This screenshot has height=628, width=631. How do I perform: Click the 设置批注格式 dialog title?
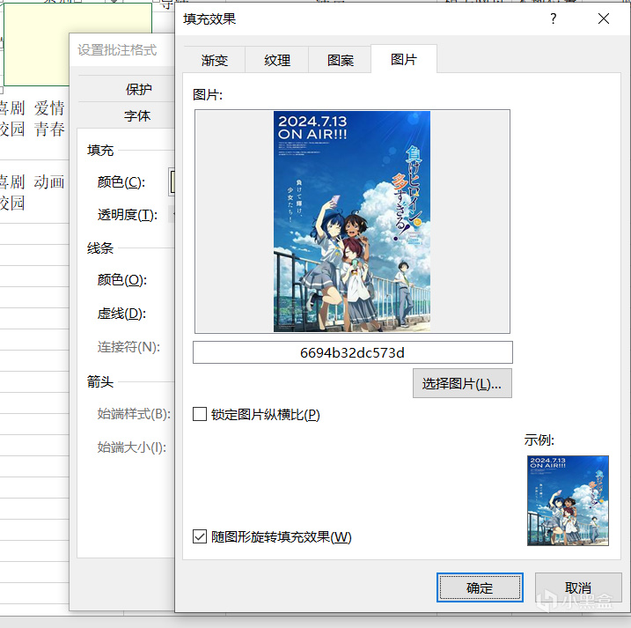[x=117, y=50]
